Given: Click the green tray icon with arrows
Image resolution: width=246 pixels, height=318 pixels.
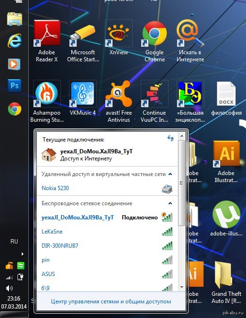Looking at the screenshot, I should coord(21,266).
